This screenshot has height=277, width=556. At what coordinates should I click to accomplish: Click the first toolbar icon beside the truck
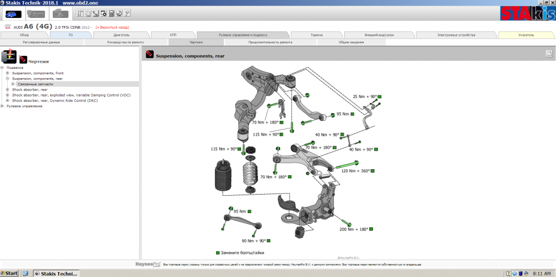[x=80, y=14]
